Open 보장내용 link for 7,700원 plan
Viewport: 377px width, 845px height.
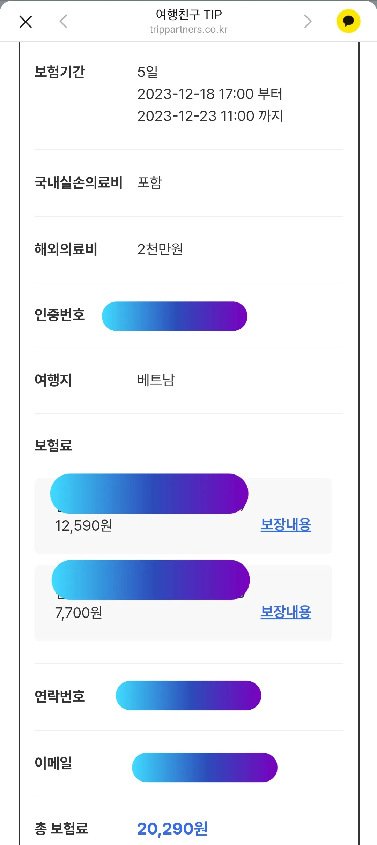[286, 612]
